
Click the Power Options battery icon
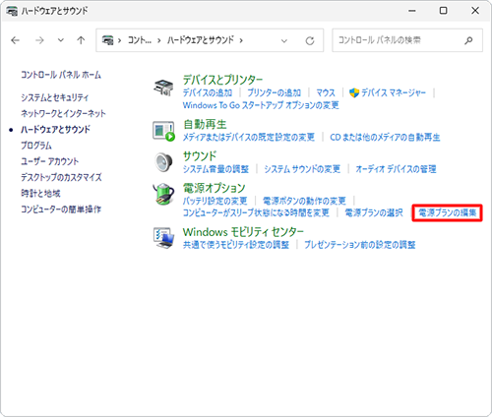[x=163, y=194]
